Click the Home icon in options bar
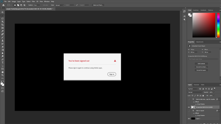Viewport: 221px width, 124px height. (3, 5)
